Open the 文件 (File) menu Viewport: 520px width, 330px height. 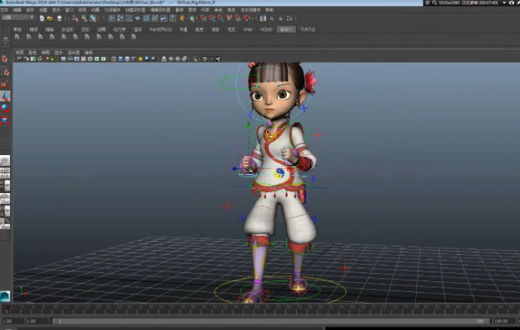click(4, 10)
